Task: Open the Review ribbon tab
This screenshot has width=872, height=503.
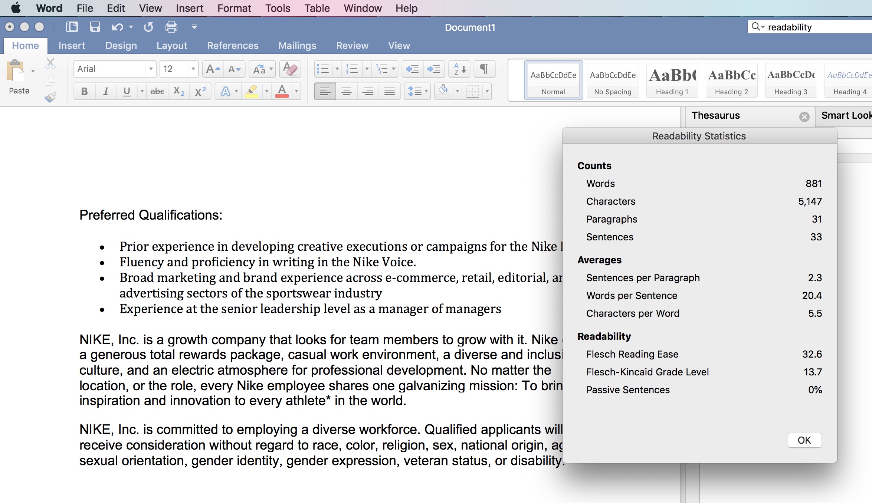Action: [x=352, y=46]
